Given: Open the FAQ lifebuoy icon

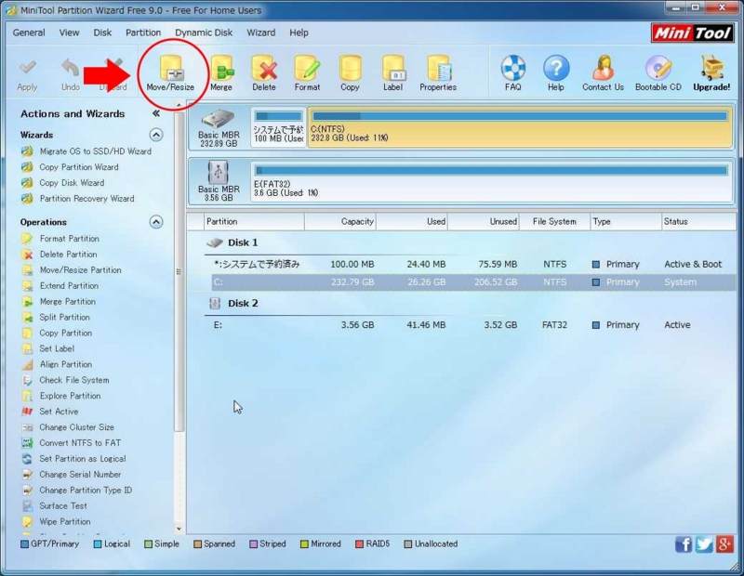Looking at the screenshot, I should [513, 73].
